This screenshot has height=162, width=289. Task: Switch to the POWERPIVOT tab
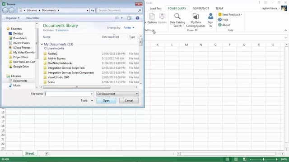(200, 9)
